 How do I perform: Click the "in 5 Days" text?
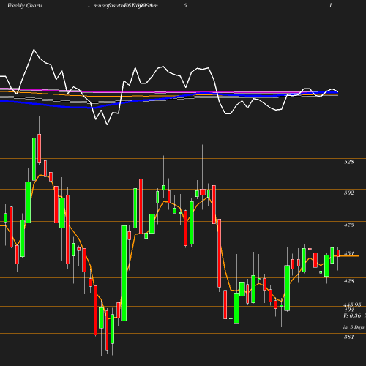(354, 327)
